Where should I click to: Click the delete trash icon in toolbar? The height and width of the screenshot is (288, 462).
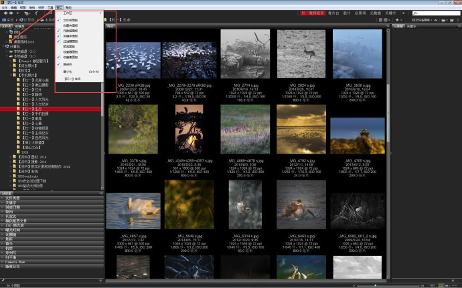[458, 20]
